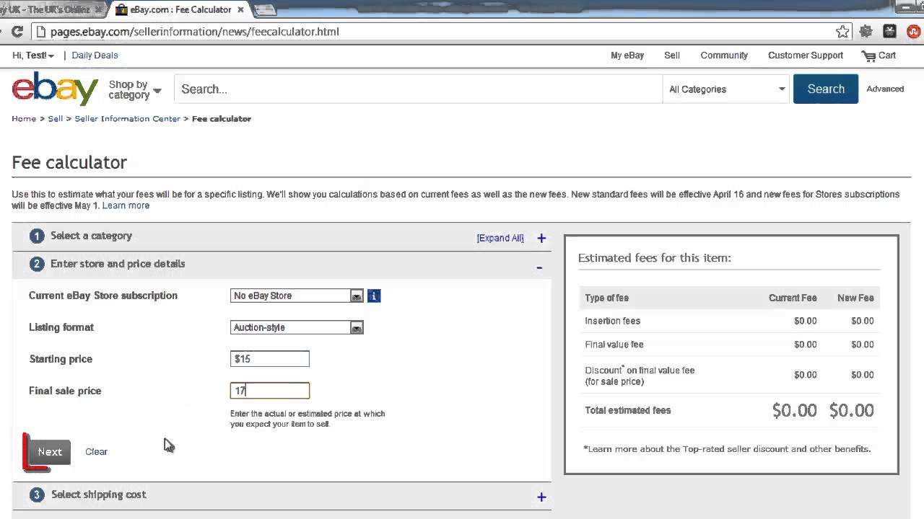
Task: Click the 'Insertion fees' row label
Action: pyautogui.click(x=613, y=321)
